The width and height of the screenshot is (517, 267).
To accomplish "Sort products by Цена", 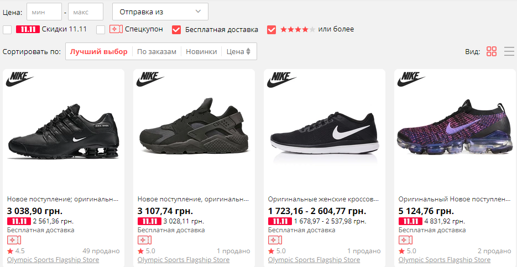I will pyautogui.click(x=238, y=51).
